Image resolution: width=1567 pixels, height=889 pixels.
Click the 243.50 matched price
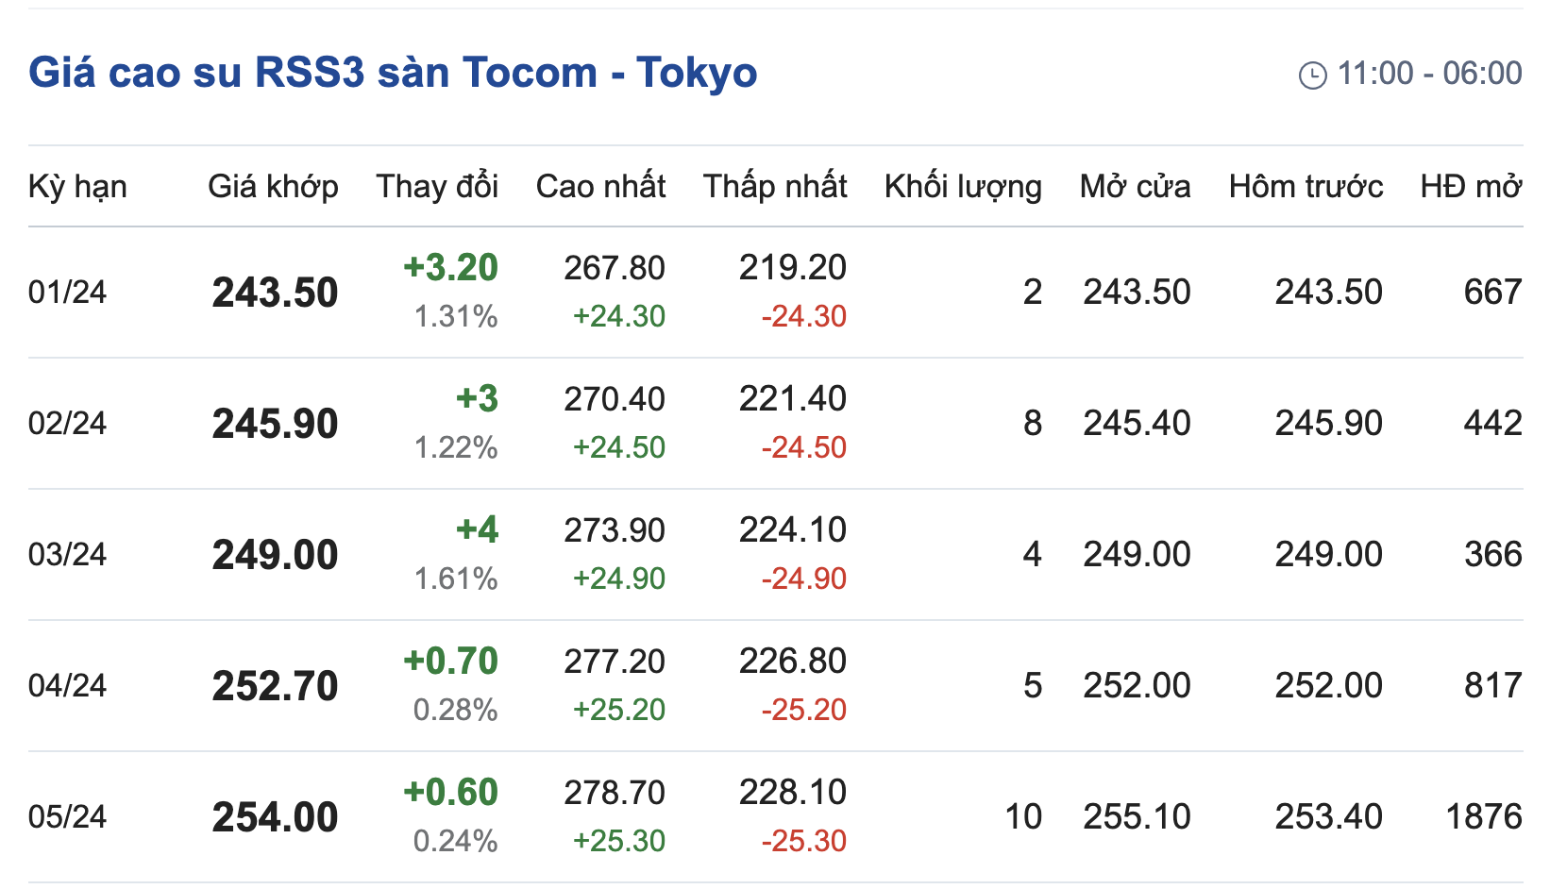(x=275, y=293)
